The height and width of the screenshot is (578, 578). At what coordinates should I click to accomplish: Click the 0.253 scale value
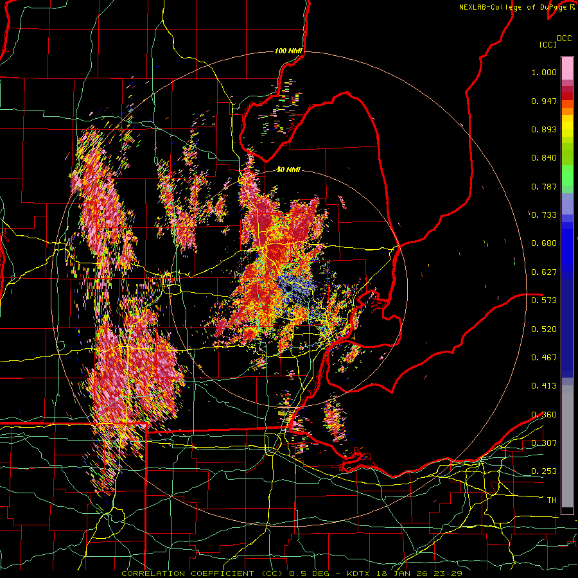544,471
